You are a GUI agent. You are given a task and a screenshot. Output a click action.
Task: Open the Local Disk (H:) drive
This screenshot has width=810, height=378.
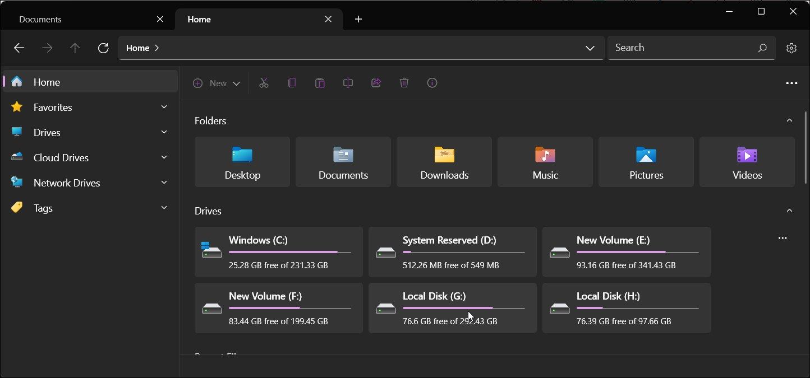tap(627, 308)
